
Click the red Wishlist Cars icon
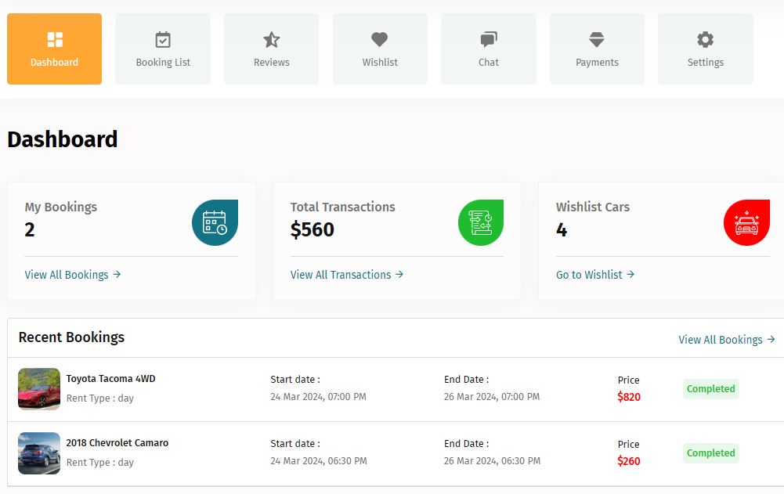click(x=746, y=222)
